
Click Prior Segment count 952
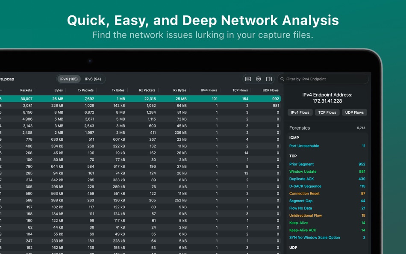pyautogui.click(x=362, y=164)
